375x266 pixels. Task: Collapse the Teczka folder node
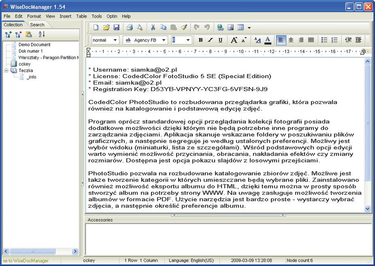[6, 70]
